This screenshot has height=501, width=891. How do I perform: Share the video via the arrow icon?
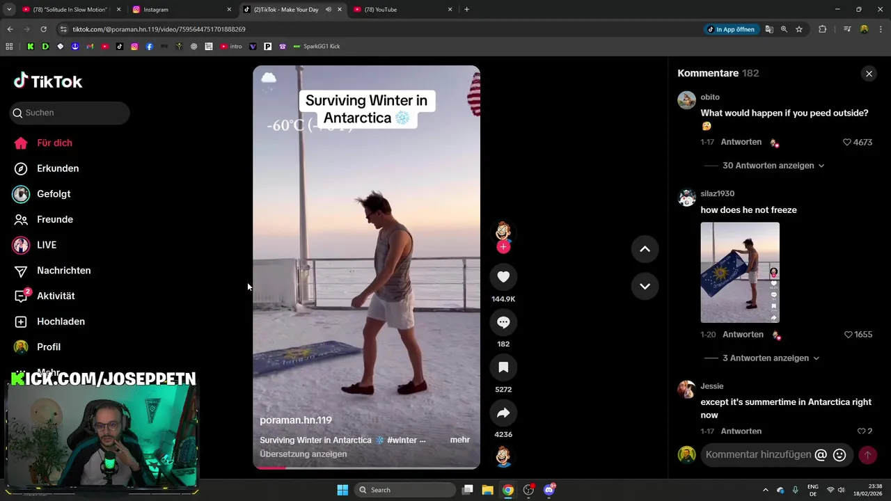point(503,413)
